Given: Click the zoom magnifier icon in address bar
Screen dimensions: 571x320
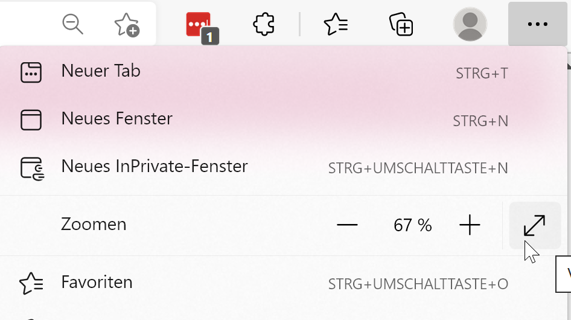Looking at the screenshot, I should pos(73,25).
